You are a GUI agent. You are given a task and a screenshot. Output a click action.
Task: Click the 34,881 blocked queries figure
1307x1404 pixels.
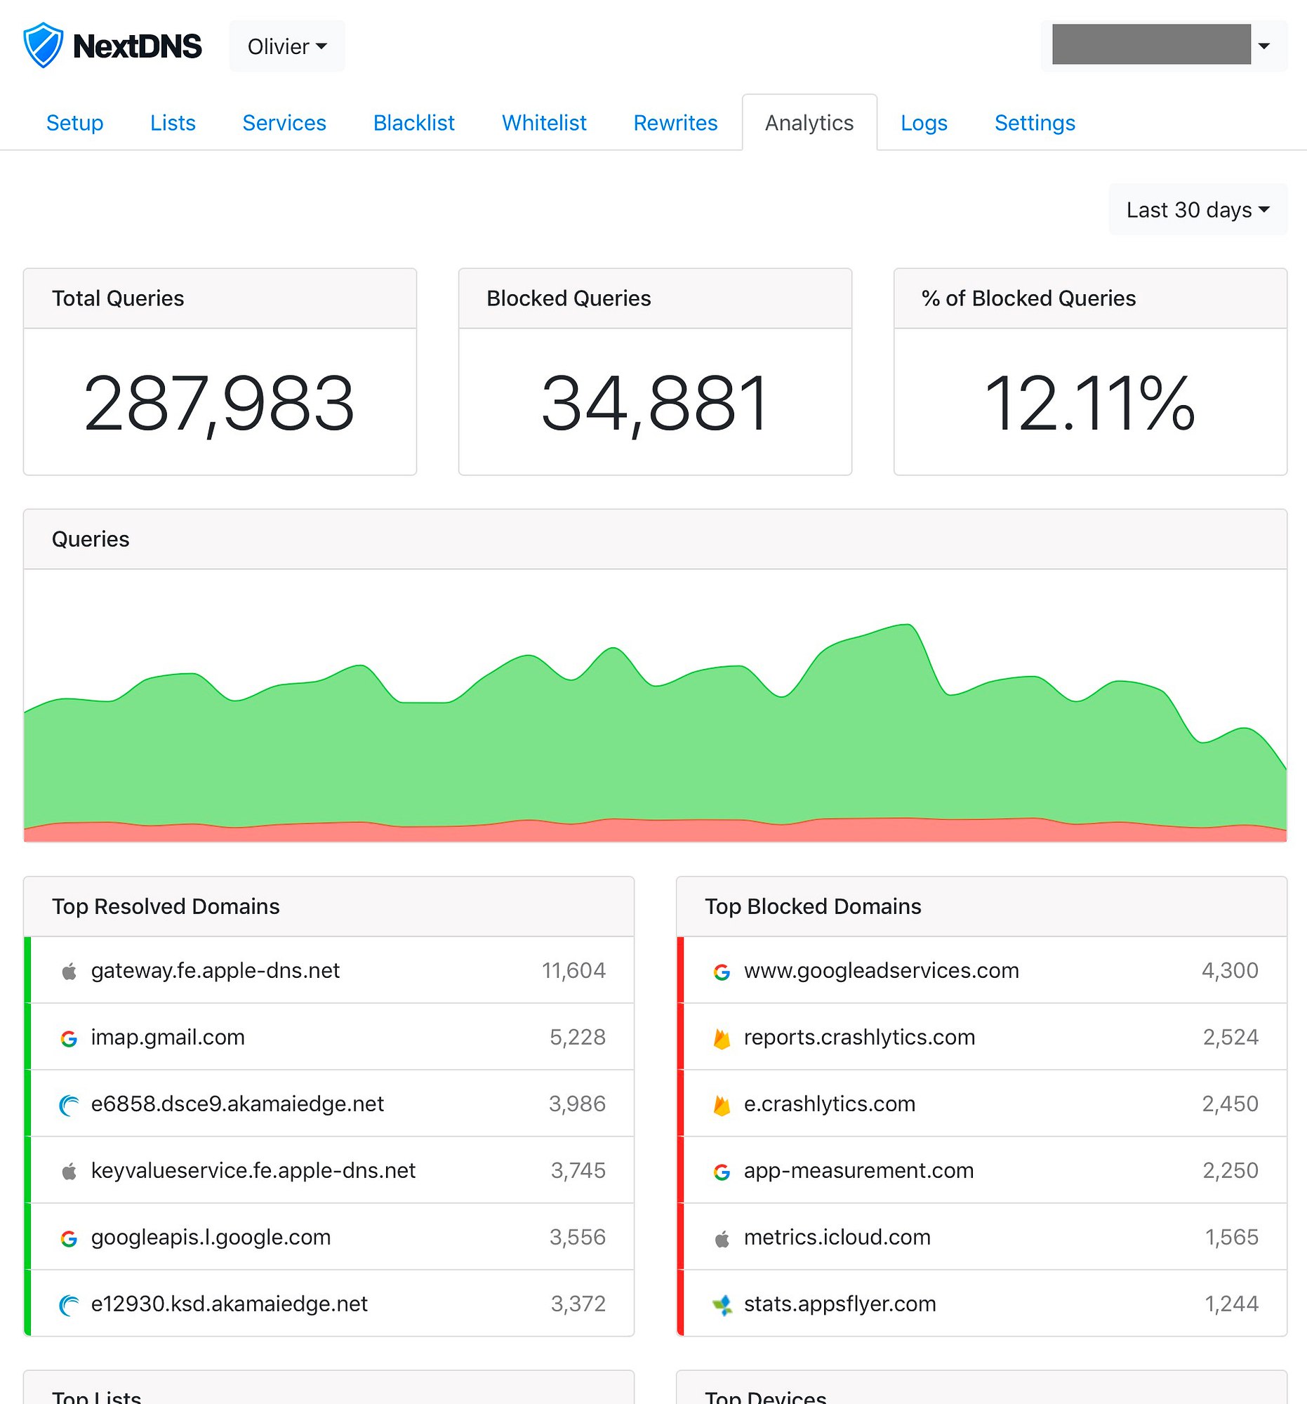tap(655, 403)
